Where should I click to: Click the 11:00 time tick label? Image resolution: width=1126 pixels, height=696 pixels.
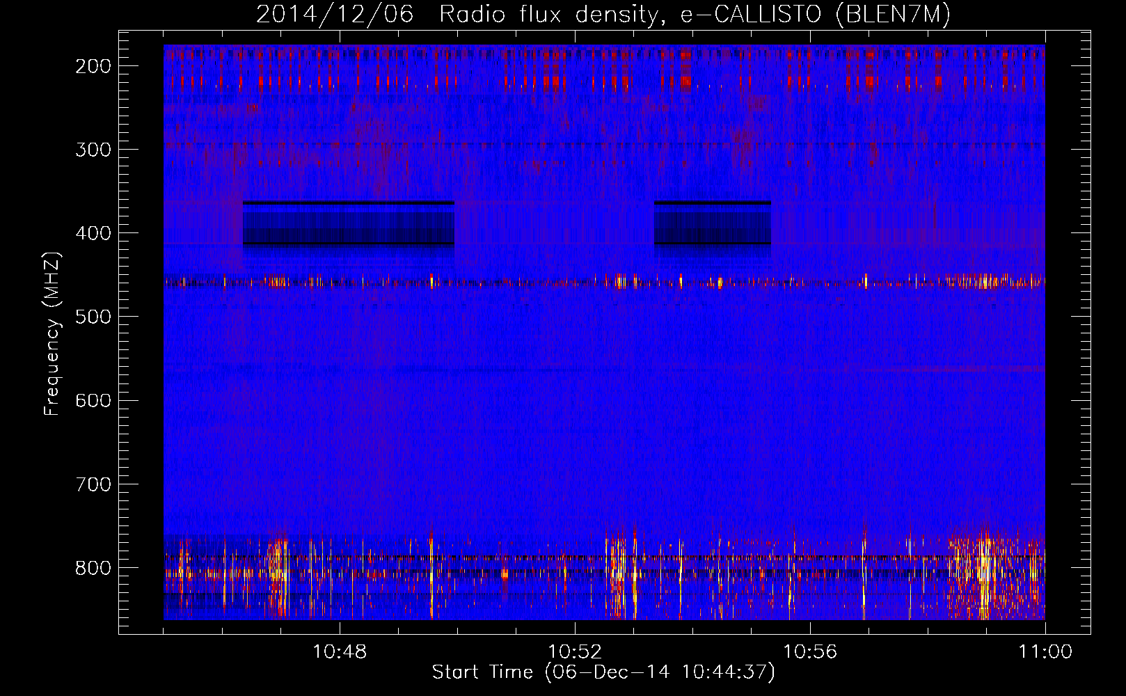(1045, 652)
